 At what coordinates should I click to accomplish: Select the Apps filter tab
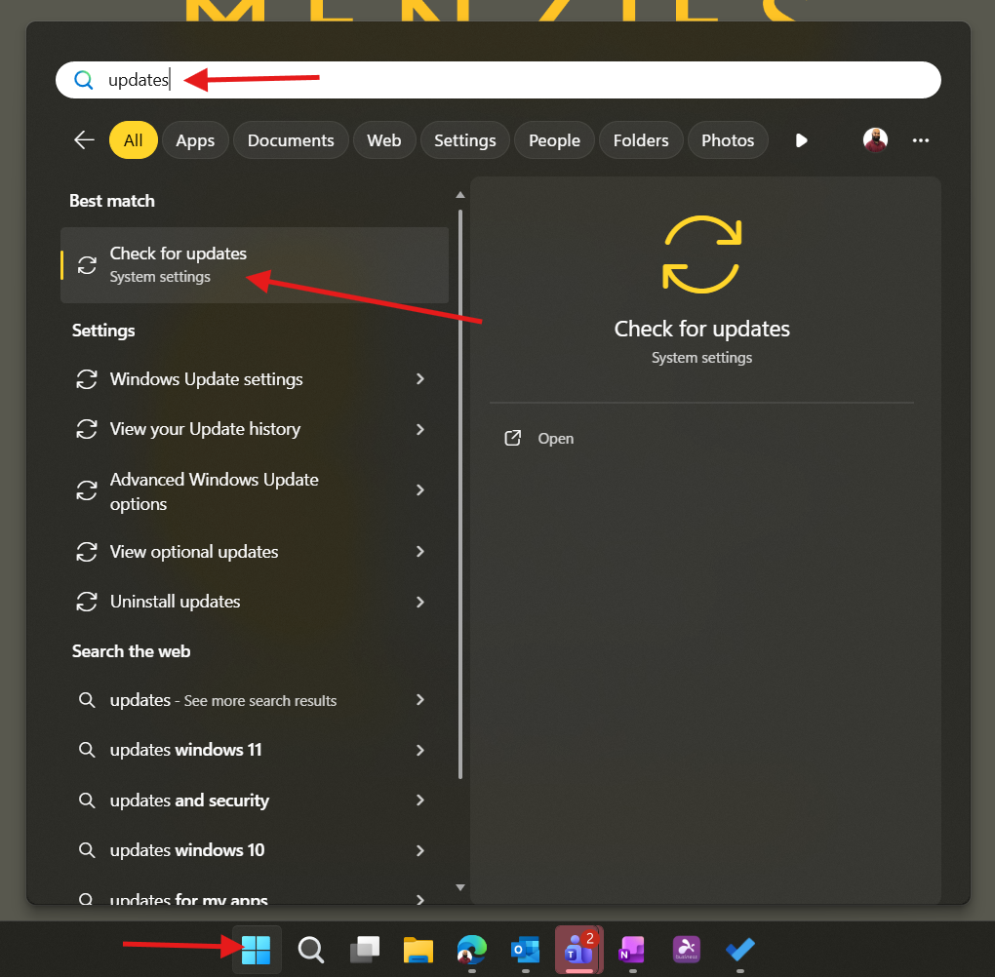[195, 140]
